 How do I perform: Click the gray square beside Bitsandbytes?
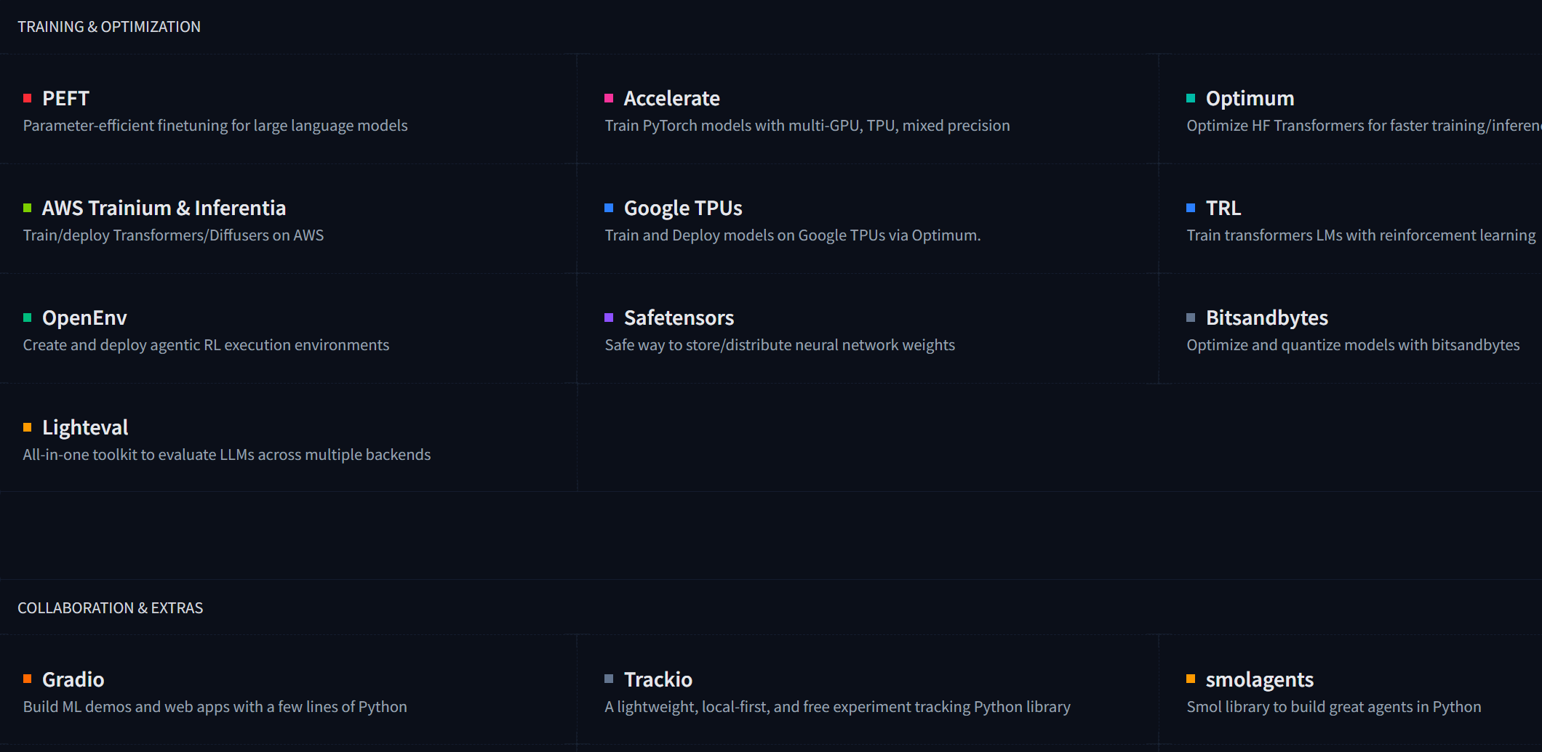point(1191,318)
